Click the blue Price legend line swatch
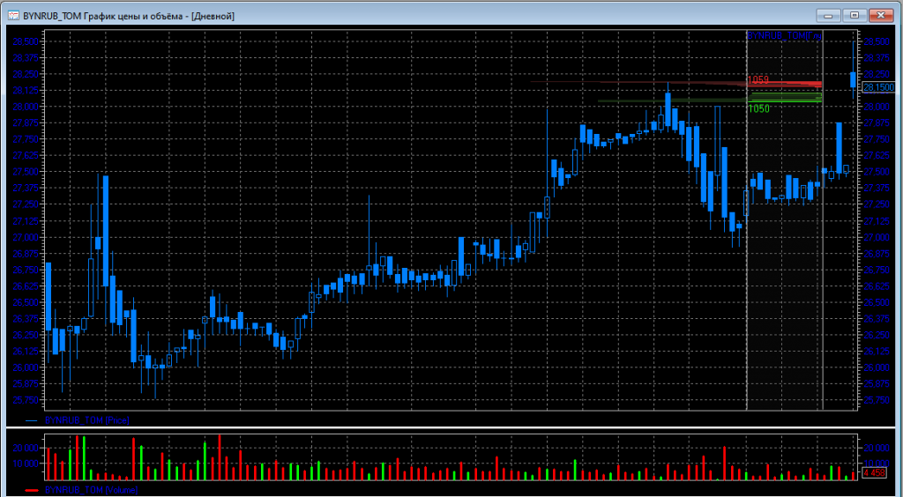The height and width of the screenshot is (497, 903). tap(32, 421)
